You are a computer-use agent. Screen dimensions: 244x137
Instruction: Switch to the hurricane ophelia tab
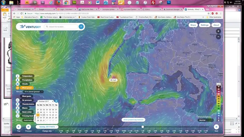109,9
